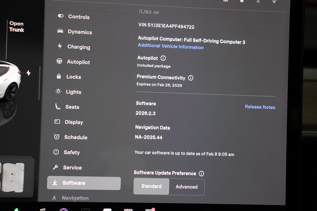
Task: Tap the Autopilot info icon
Action: pos(163,58)
